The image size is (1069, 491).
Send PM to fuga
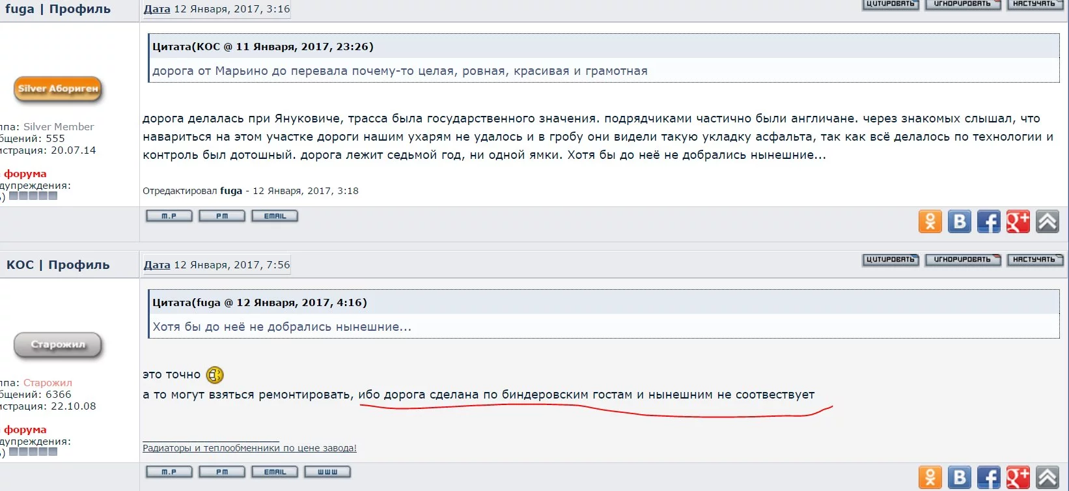pos(222,216)
